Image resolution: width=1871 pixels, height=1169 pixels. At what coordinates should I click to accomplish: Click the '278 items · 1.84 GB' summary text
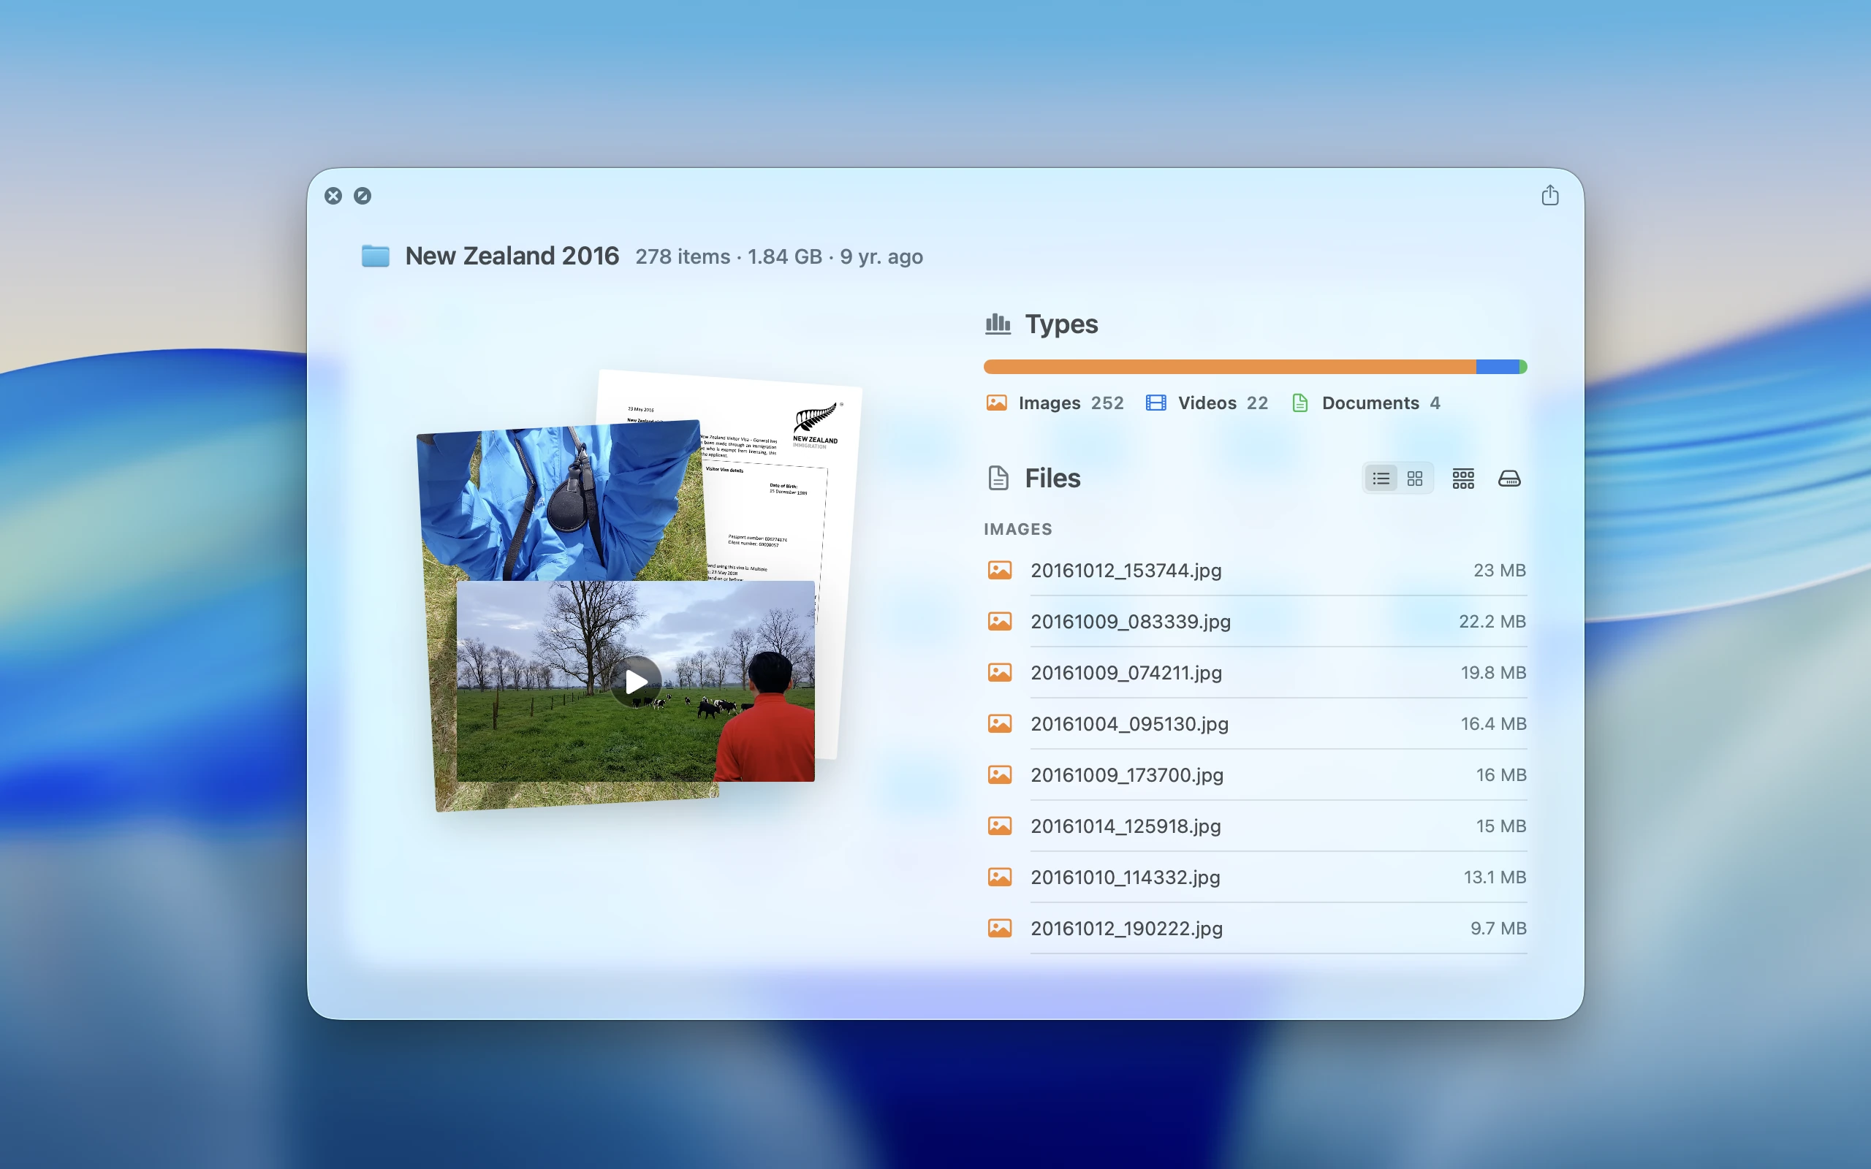click(728, 256)
